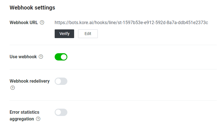The height and width of the screenshot is (128, 217).
Task: Enable the Webhook redelivery switch
Action: pos(61,81)
